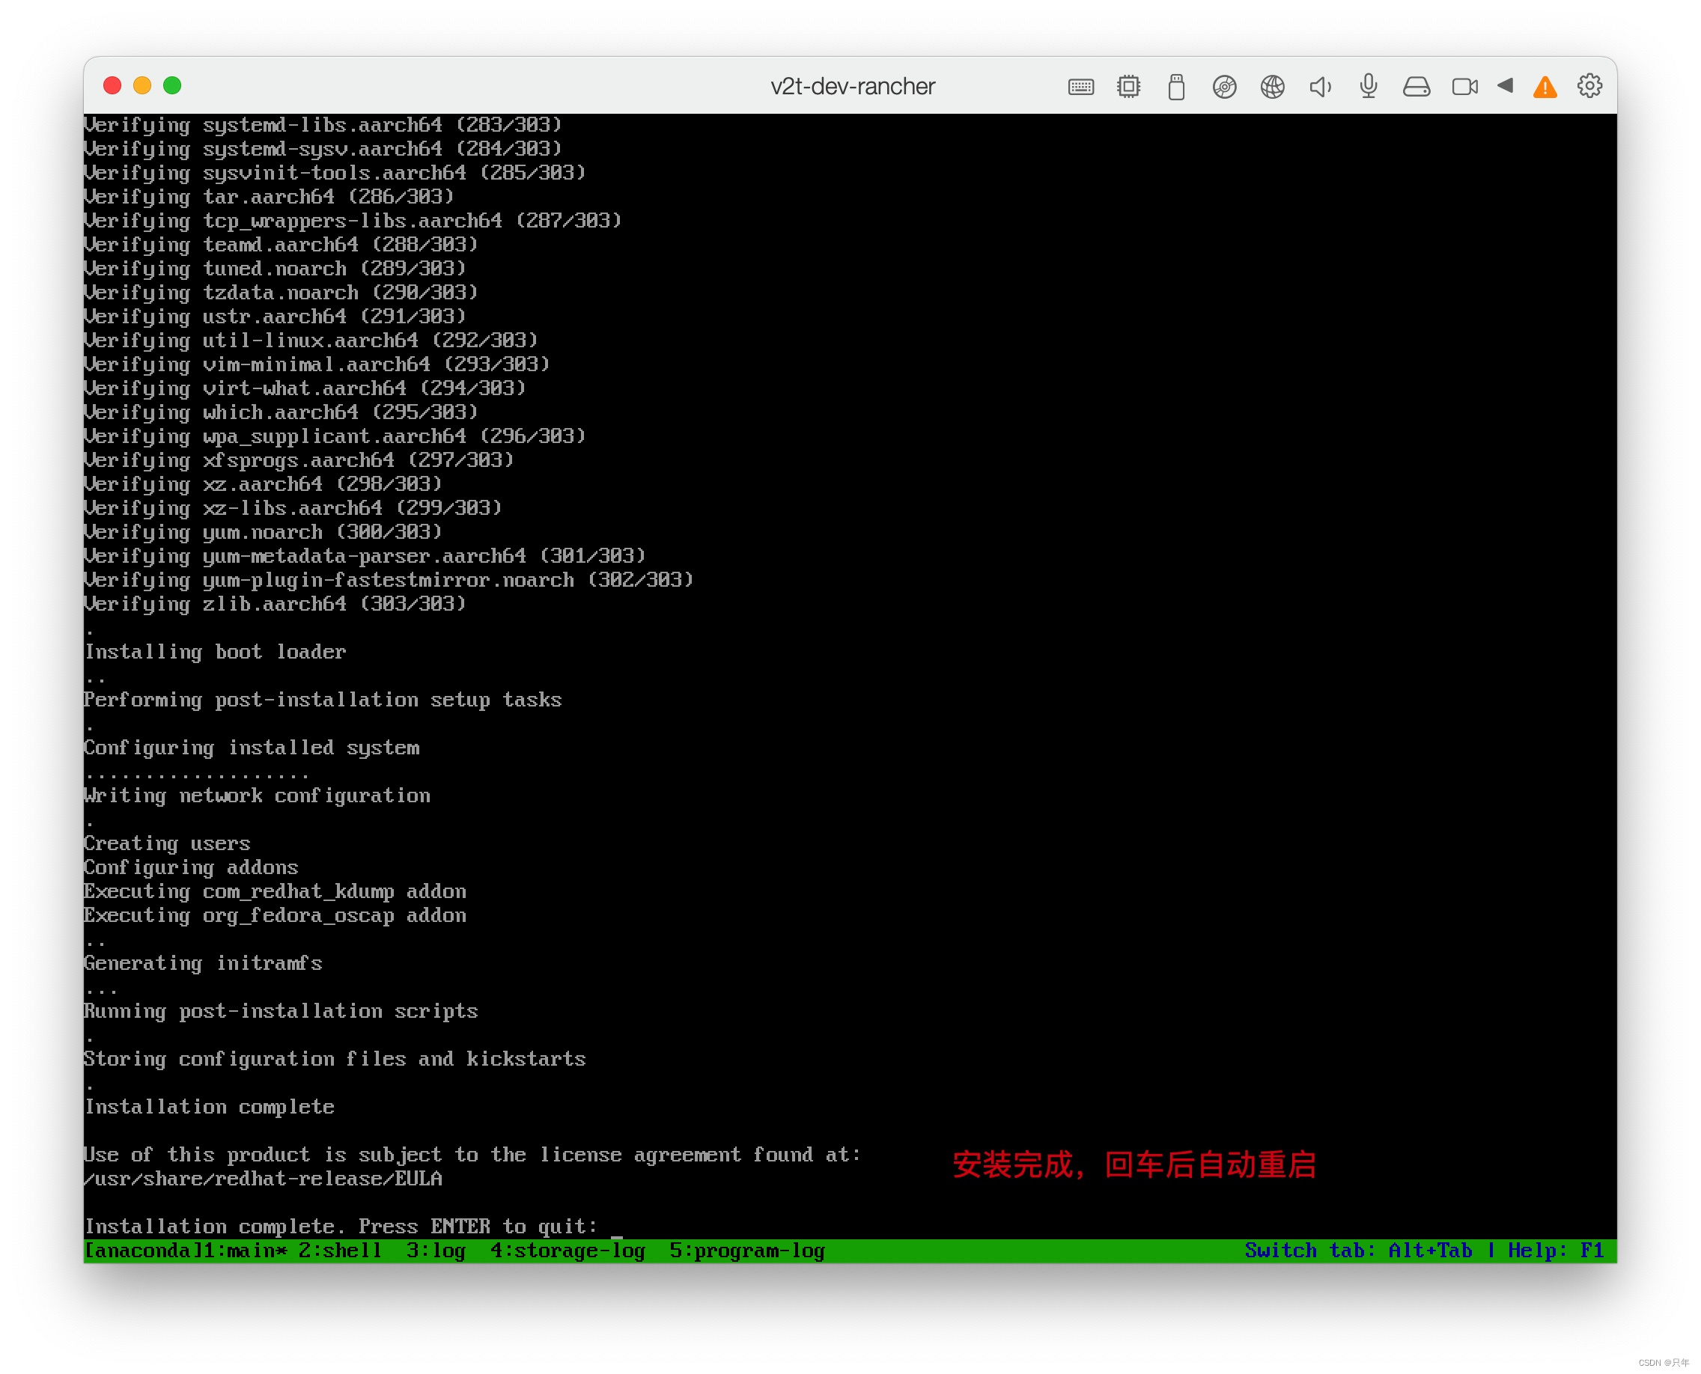Toggle the camera video icon
Image resolution: width=1701 pixels, height=1374 pixels.
click(x=1464, y=86)
